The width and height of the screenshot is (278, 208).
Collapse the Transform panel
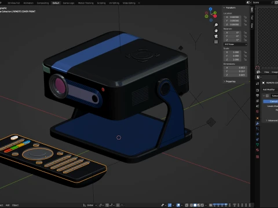pyautogui.click(x=229, y=8)
